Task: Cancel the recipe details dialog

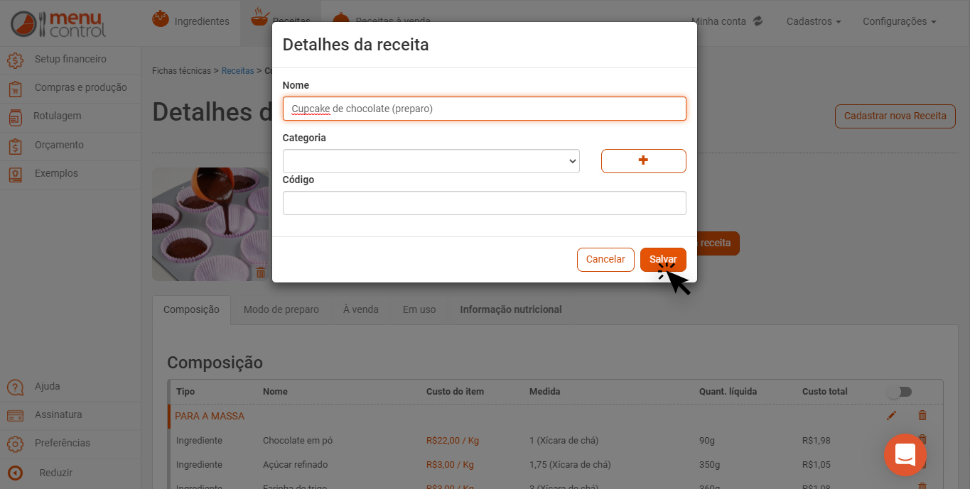Action: [x=605, y=260]
